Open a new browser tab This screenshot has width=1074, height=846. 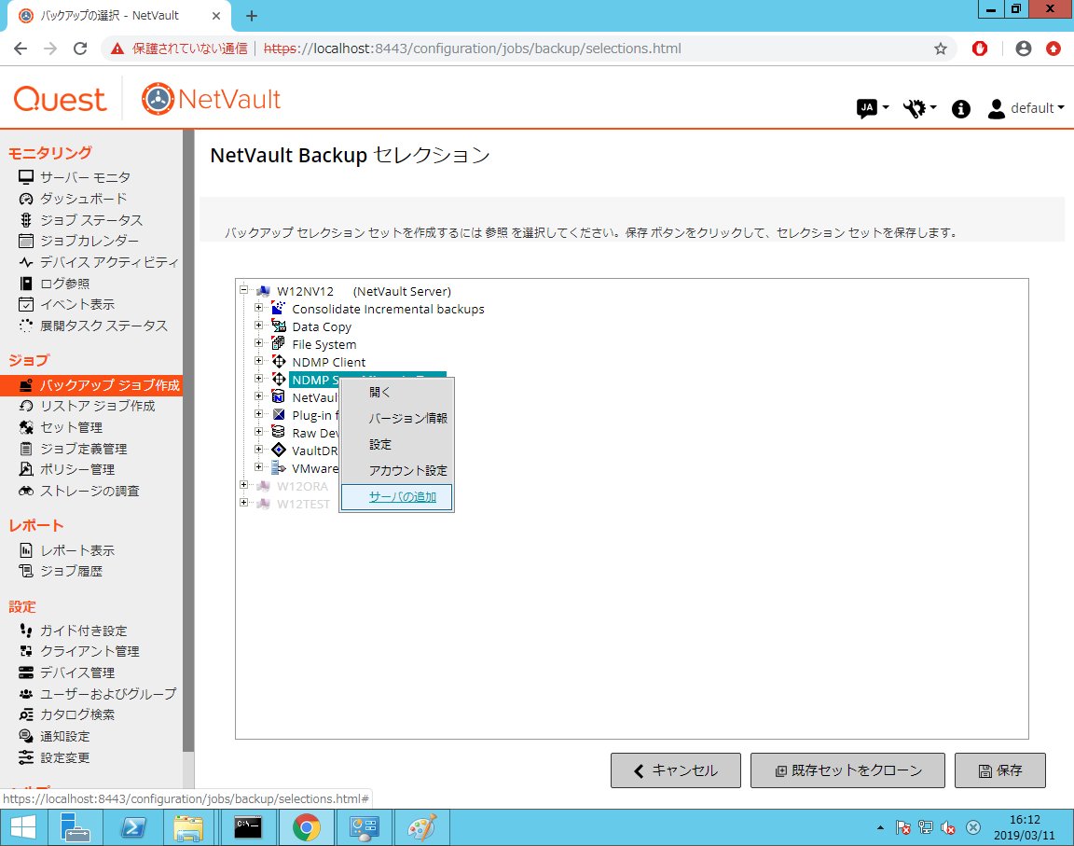[x=252, y=16]
